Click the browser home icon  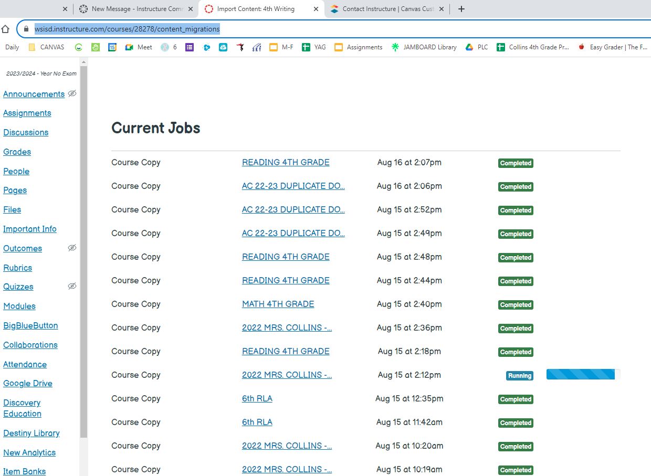[x=6, y=29]
